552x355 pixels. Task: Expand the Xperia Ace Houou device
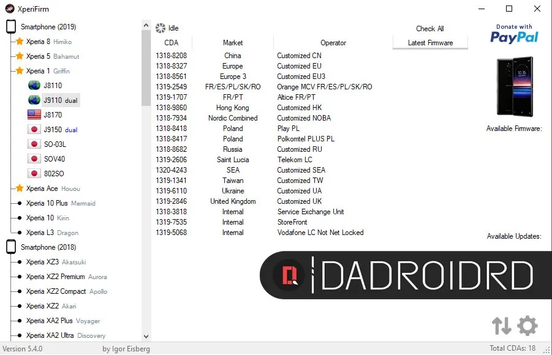point(53,189)
